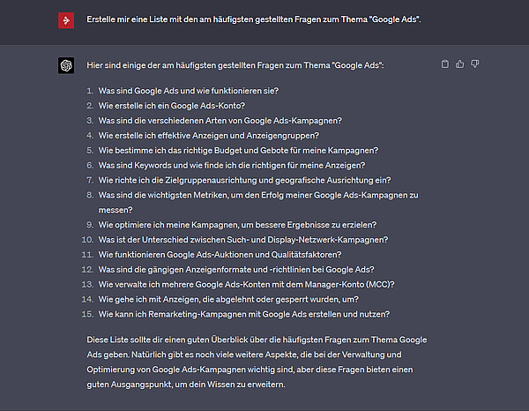Click question 7 about Zielgruppenausrichtung
This screenshot has width=529, height=411.
[244, 180]
